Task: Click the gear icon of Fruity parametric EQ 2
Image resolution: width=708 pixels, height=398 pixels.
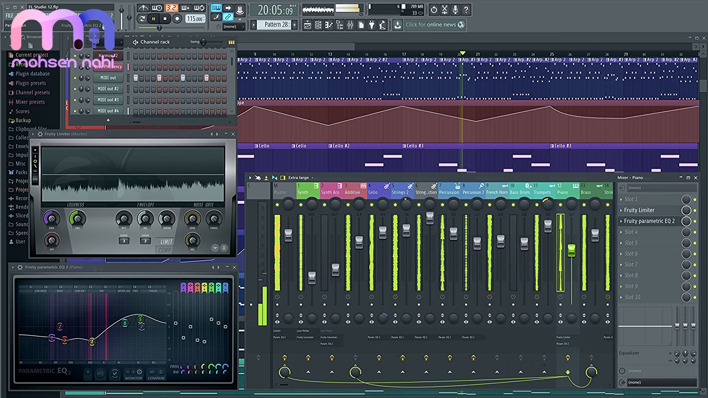Action: 20,267
